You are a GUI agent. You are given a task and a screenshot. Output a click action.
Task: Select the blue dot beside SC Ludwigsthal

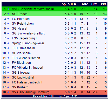pos(8,77)
